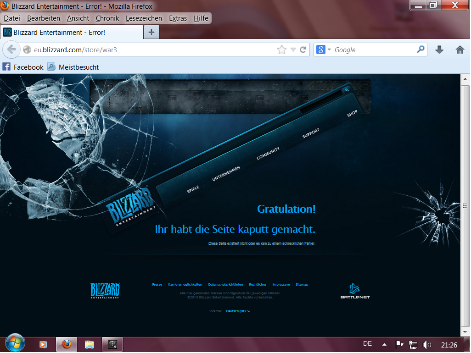Viewport: 471px width, 353px height.
Task: Open the game icon in the taskbar
Action: (x=112, y=344)
